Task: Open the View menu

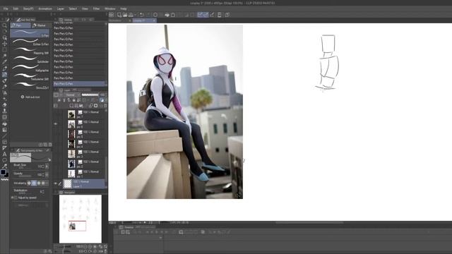Action: click(x=85, y=9)
